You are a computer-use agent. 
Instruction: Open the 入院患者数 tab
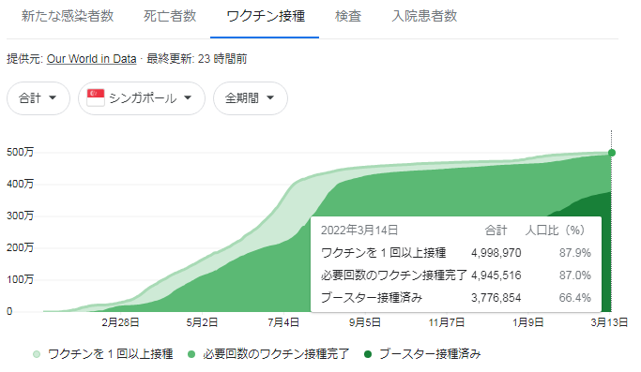tap(424, 16)
